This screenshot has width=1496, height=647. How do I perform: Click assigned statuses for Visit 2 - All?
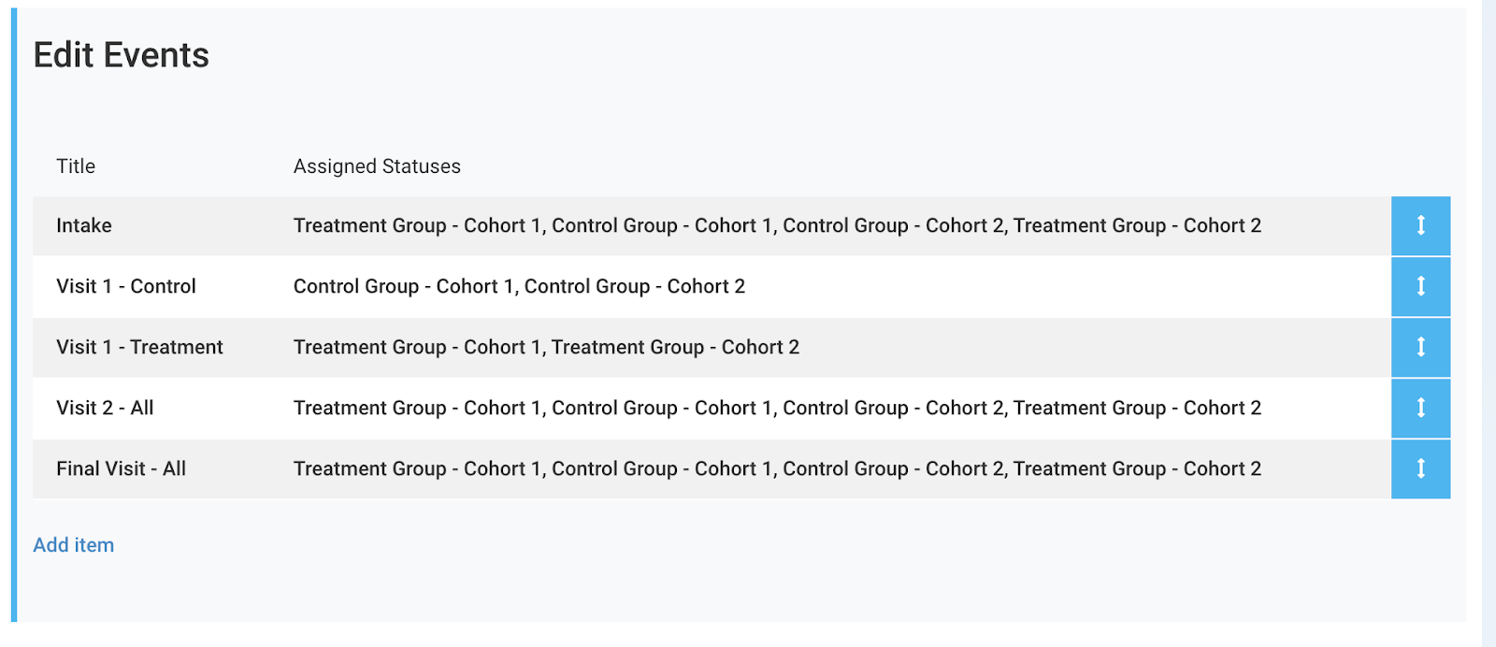[777, 408]
